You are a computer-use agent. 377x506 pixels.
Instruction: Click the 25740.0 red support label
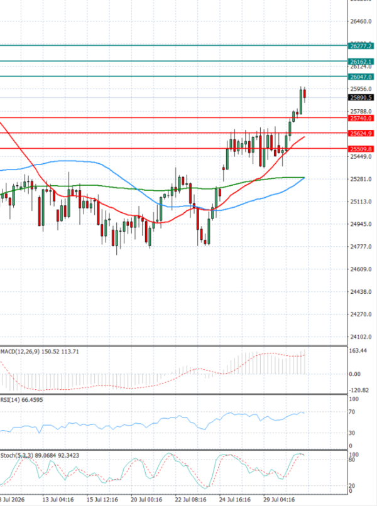361,119
